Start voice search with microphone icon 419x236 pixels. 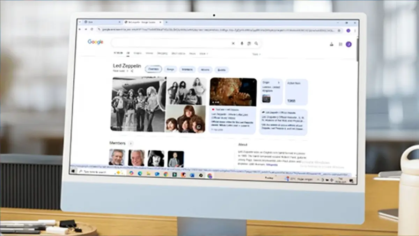[x=242, y=43]
